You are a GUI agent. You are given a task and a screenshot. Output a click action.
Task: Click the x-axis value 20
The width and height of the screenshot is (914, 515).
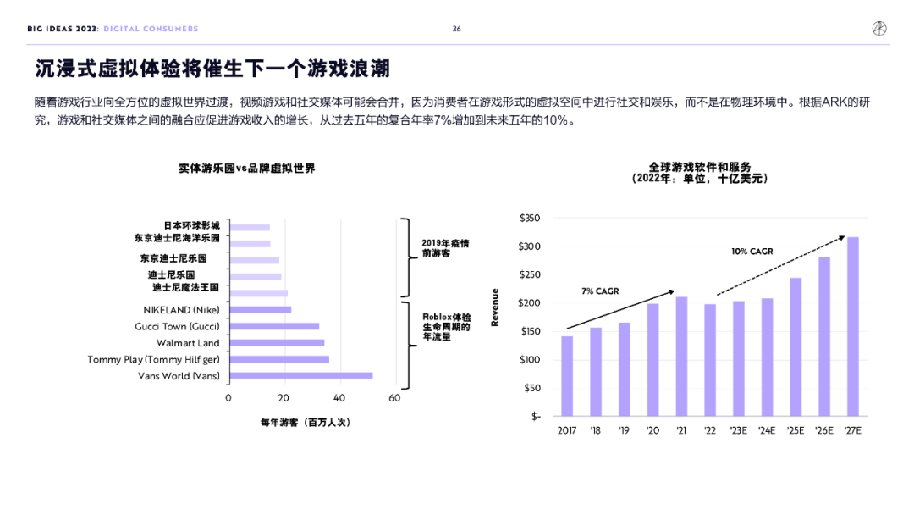tap(284, 398)
